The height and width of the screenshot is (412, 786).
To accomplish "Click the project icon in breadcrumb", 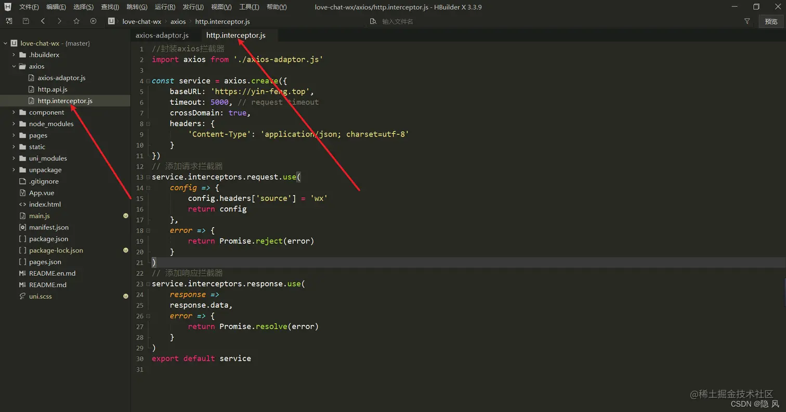I will point(111,21).
